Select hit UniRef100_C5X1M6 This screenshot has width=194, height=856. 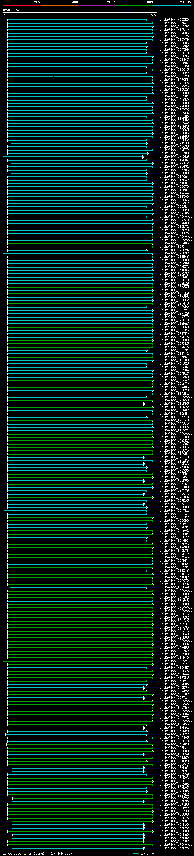pyautogui.click(x=174, y=117)
